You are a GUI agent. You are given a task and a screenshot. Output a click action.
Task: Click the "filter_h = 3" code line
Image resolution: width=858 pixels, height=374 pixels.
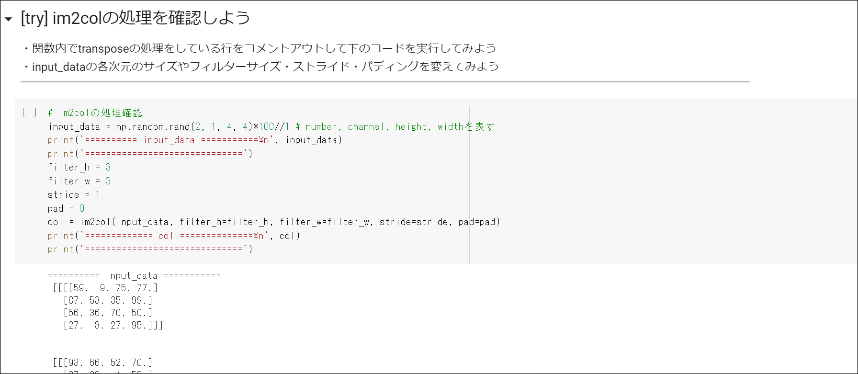click(79, 168)
